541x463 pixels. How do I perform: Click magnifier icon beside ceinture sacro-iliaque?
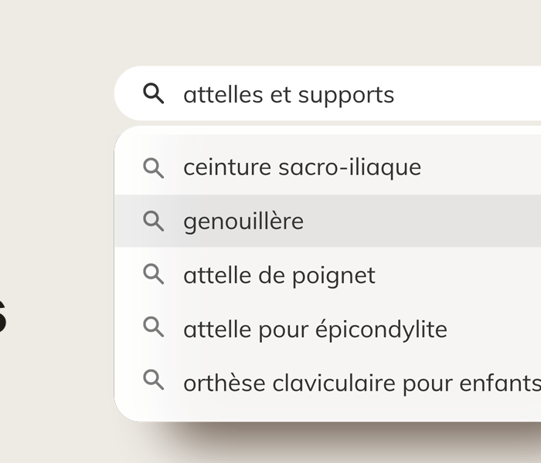click(x=154, y=167)
